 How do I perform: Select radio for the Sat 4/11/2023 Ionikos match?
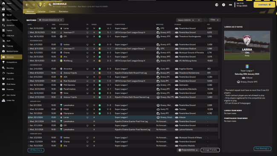point(29,44)
